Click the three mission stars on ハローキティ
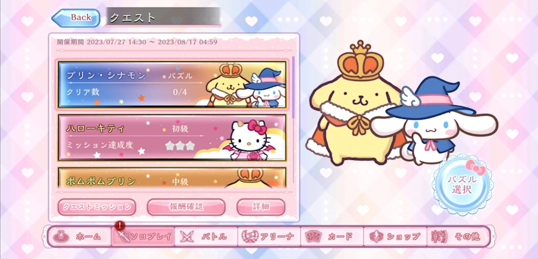Viewport: 538px width, 259px height. click(x=180, y=146)
